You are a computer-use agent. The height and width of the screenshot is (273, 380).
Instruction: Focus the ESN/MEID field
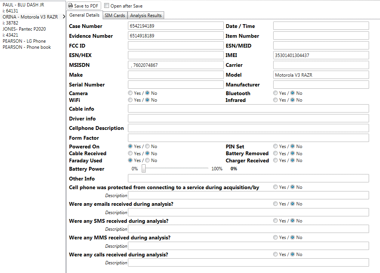(321, 45)
